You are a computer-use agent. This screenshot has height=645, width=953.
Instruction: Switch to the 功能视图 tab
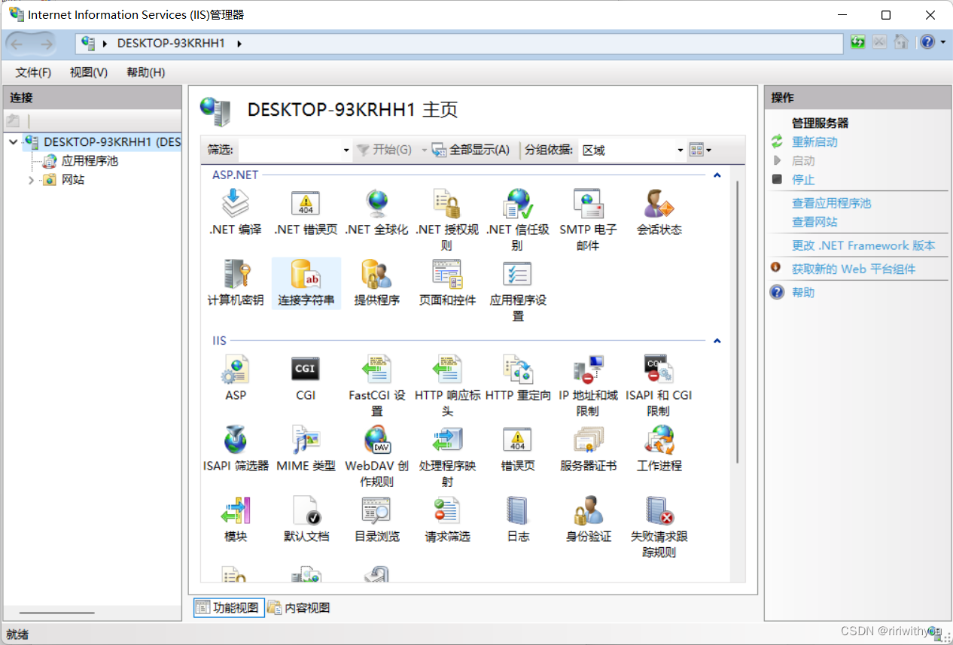229,607
